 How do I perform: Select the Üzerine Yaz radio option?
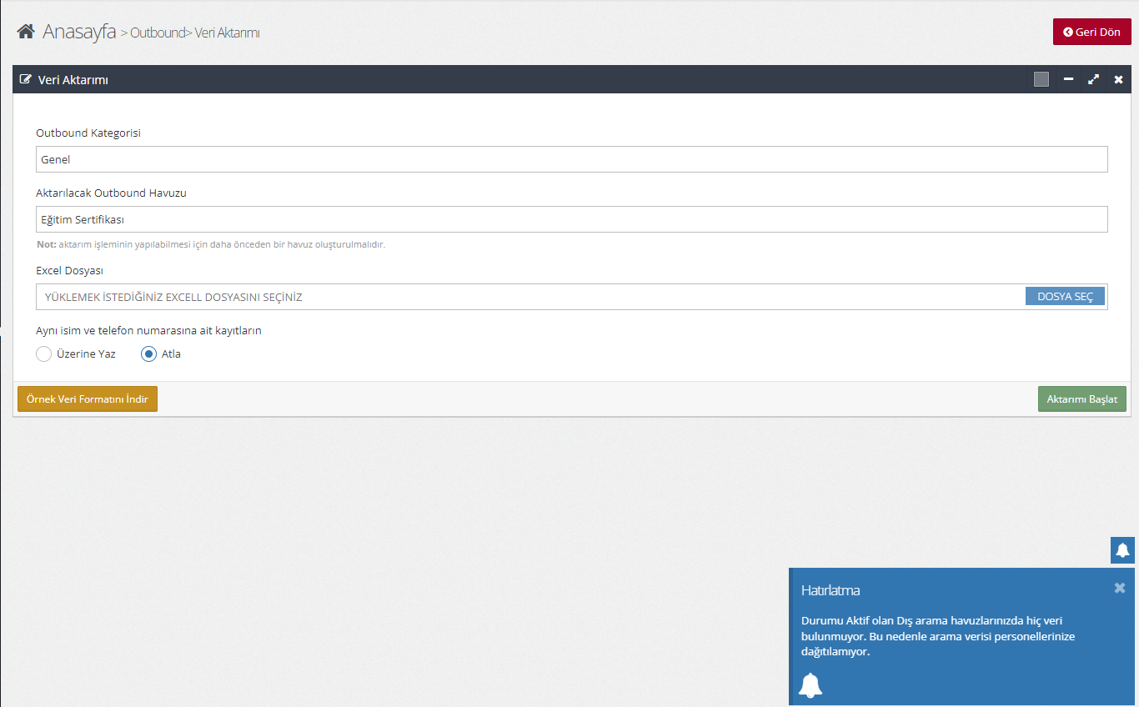(44, 353)
